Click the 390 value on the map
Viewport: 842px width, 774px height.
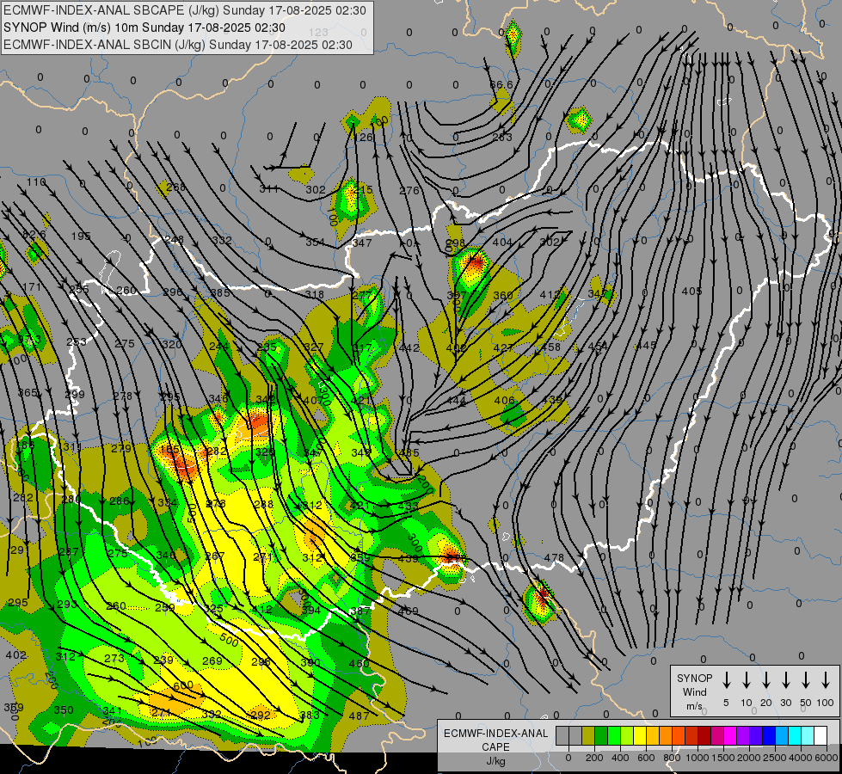[x=310, y=662]
